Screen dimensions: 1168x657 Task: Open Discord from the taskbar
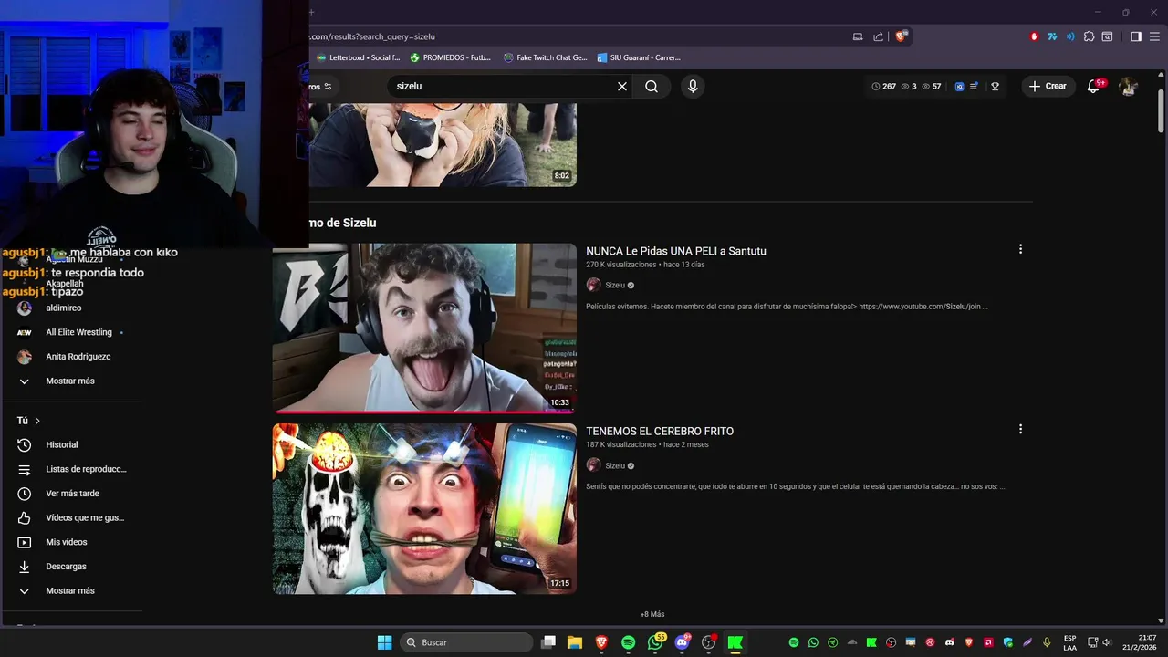682,642
